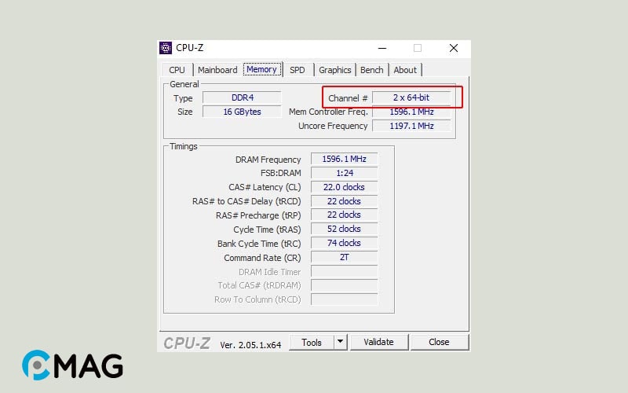
Task: Select the RAS# Precharge 22 clocks value
Action: (344, 215)
